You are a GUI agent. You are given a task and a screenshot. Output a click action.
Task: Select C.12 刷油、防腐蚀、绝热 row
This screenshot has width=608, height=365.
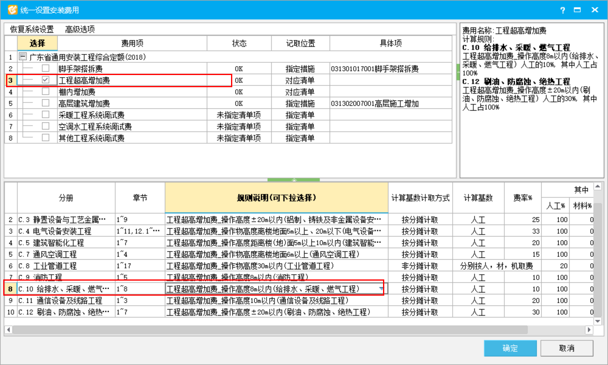click(64, 312)
